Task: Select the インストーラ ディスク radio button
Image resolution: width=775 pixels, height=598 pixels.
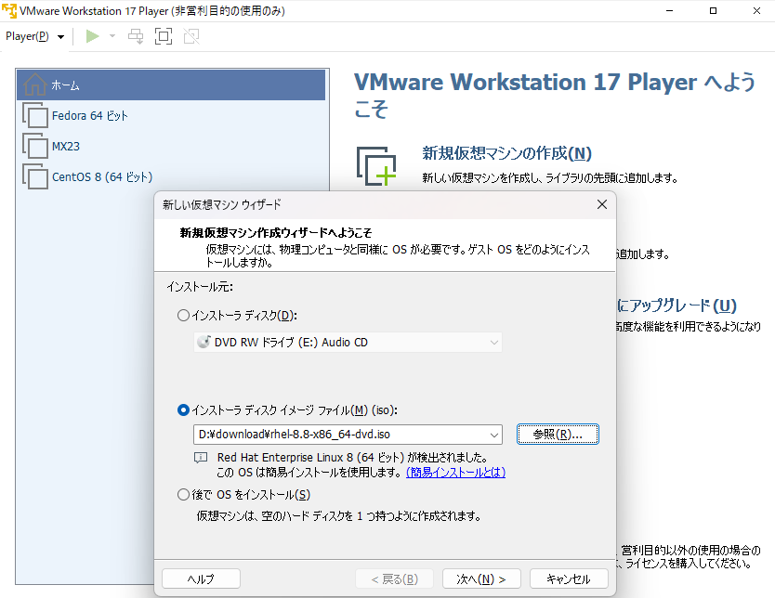Action: [182, 316]
